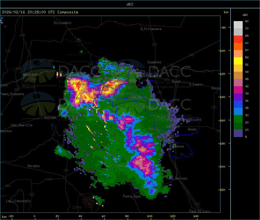Image resolution: width=260 pixels, height=220 pixels.
Task: Click the timestamp '2026/02/16 20:28:00 UTC Composite'
Action: 40,12
